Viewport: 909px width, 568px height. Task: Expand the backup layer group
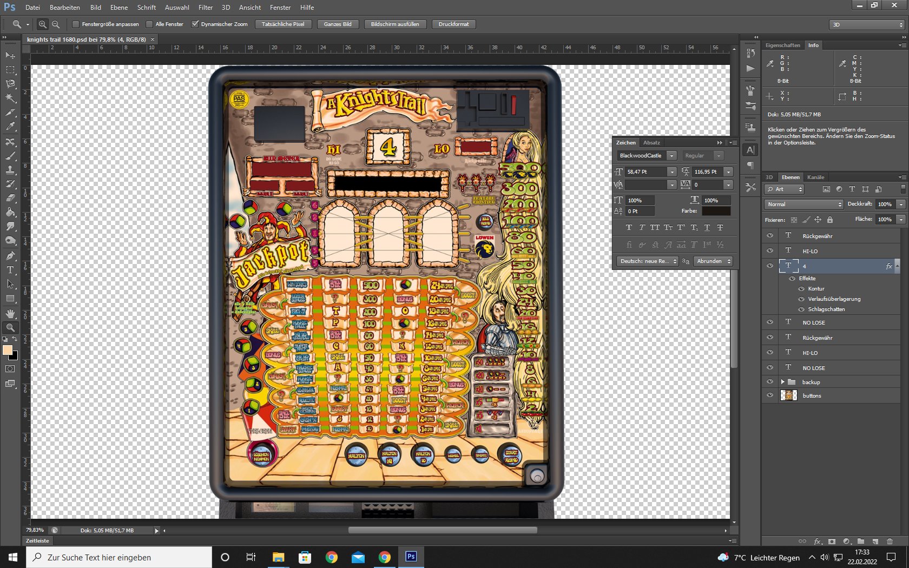point(782,382)
